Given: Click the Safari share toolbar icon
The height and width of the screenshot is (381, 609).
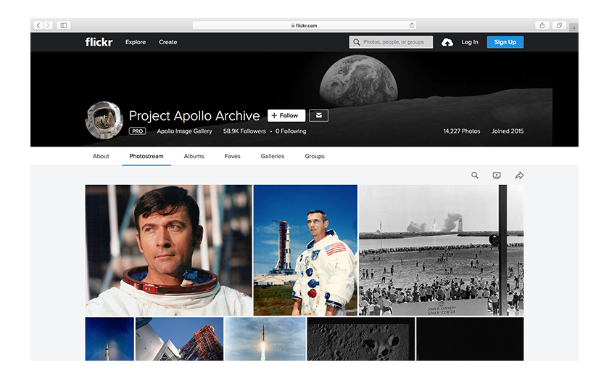Looking at the screenshot, I should click(542, 25).
